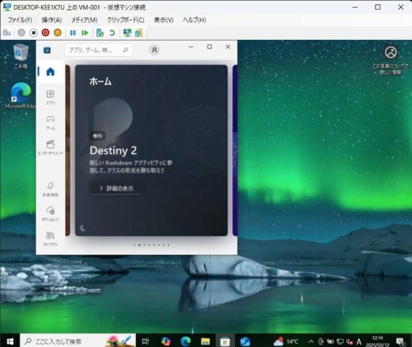Shut down the VM with the red power icon
This screenshot has height=347, width=412.
tap(45, 32)
